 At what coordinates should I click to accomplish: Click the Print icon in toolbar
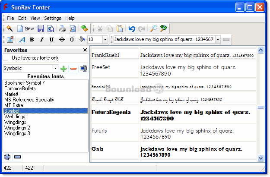(62, 28)
